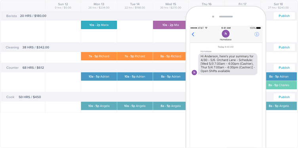Click the Cook role row label
The image size is (298, 148).
pyautogui.click(x=10, y=97)
